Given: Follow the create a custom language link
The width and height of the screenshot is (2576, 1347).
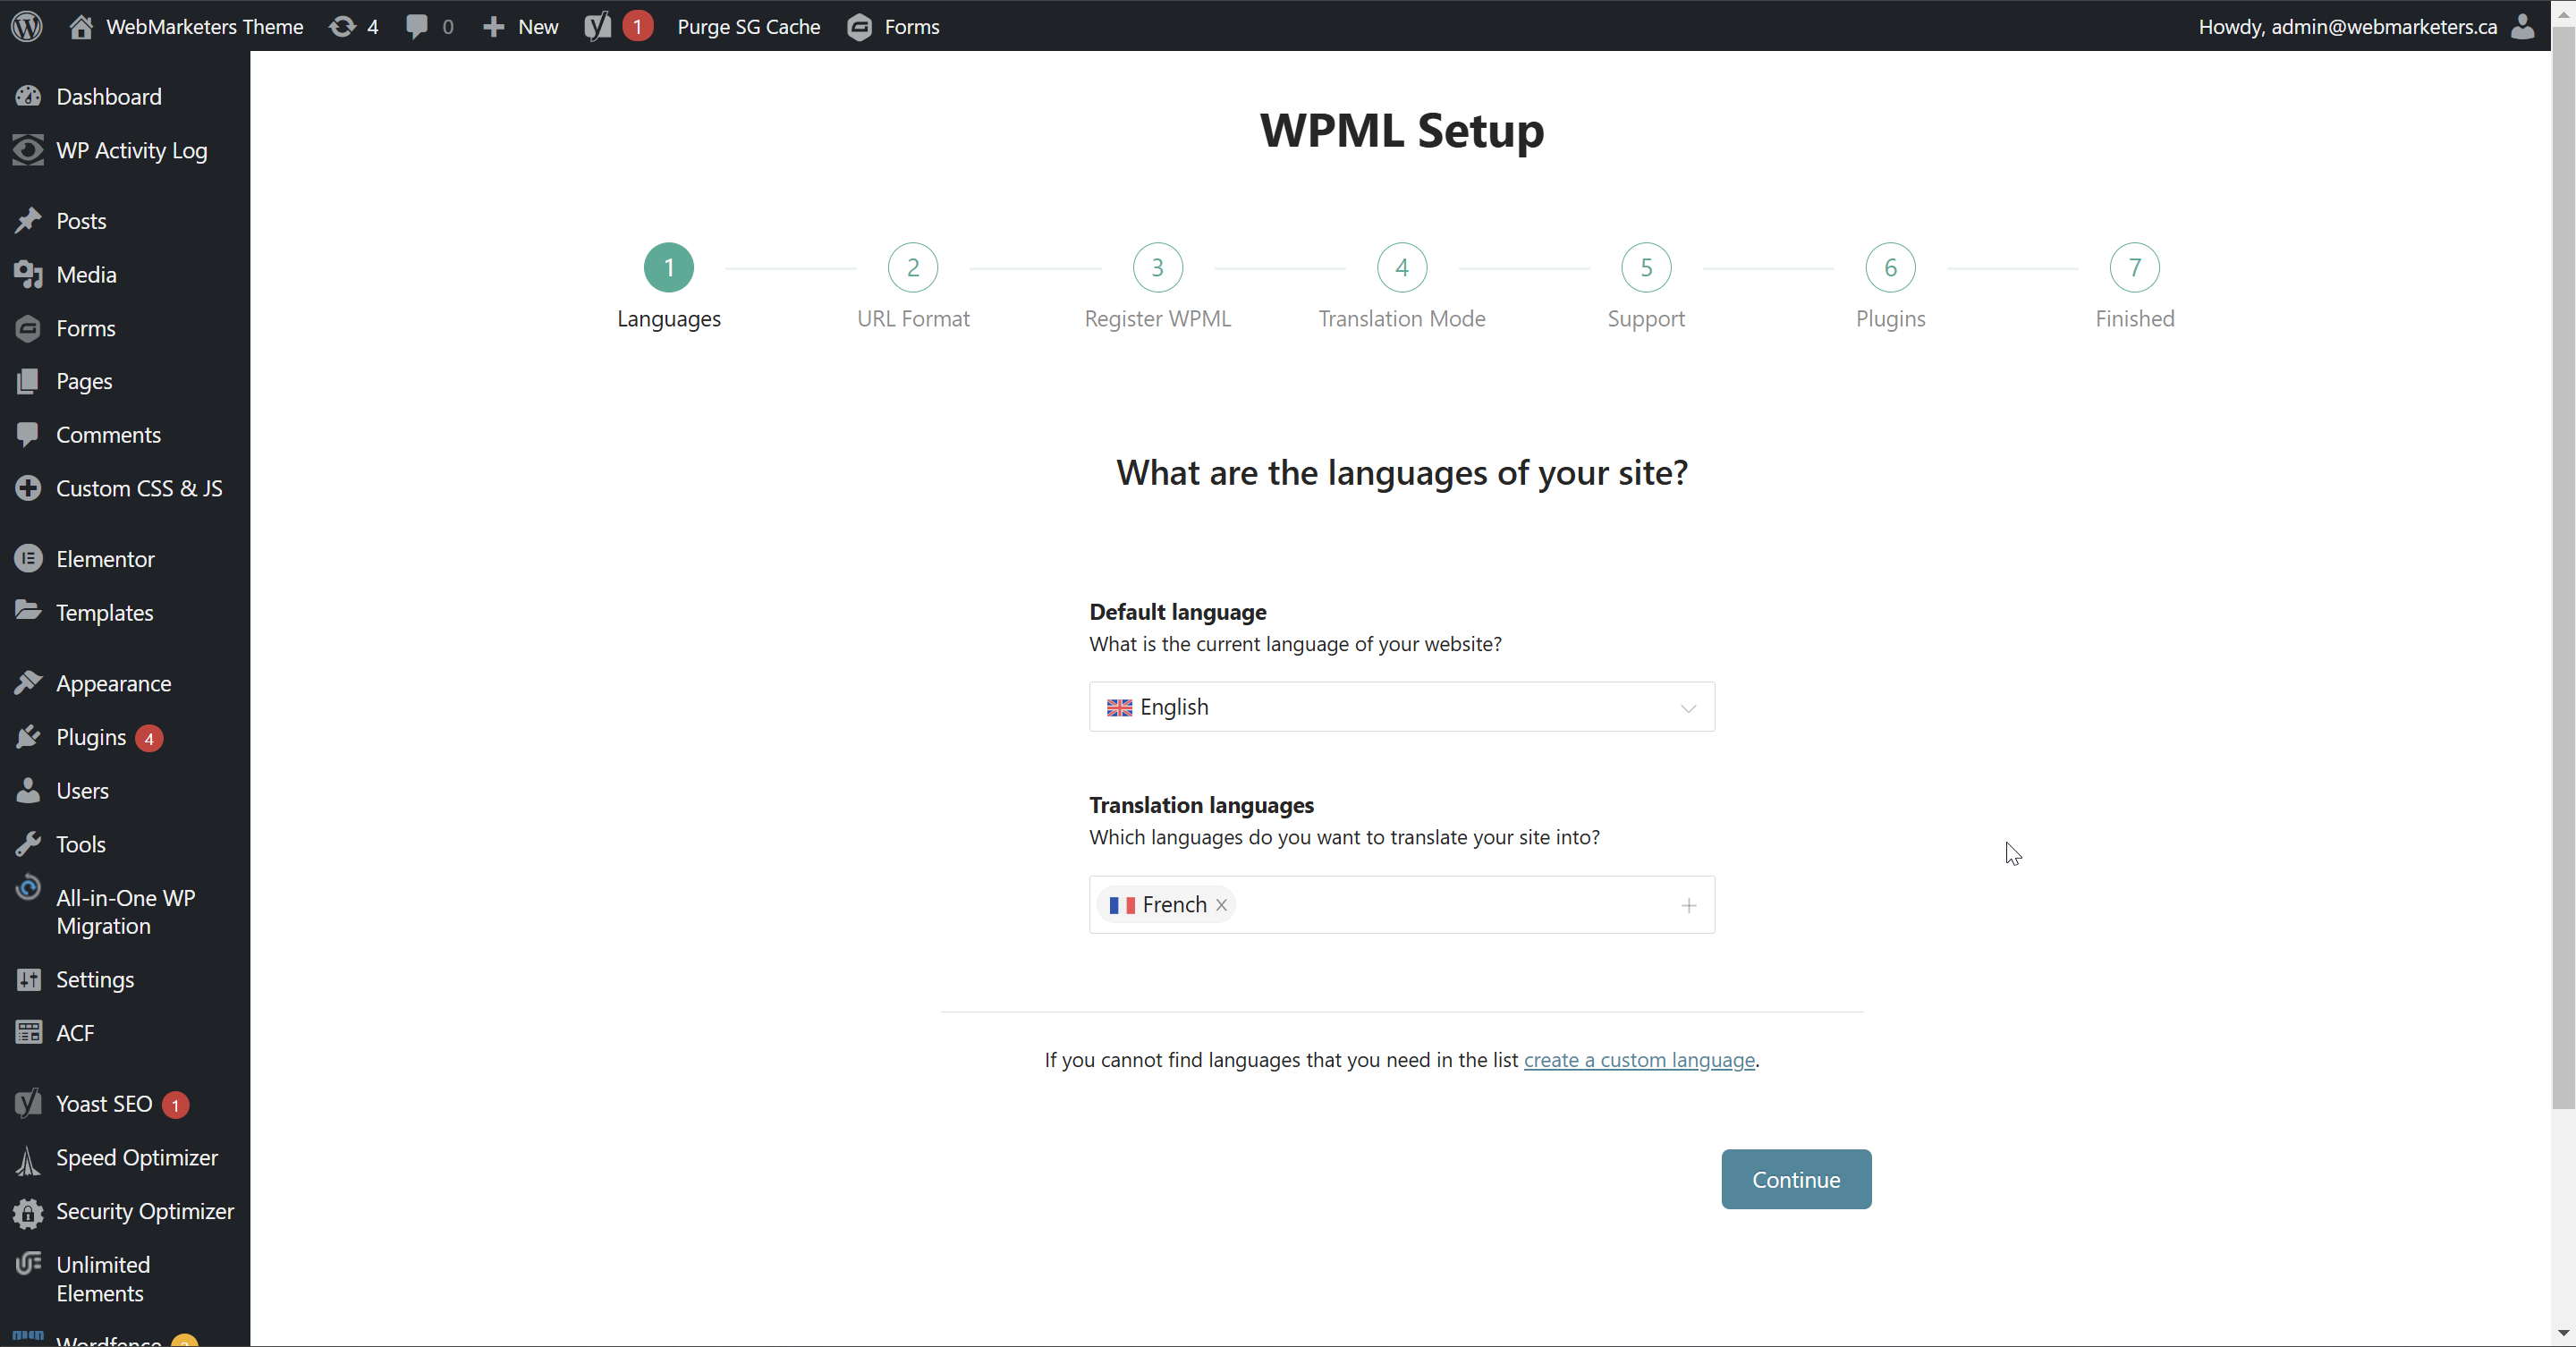Looking at the screenshot, I should [x=1638, y=1060].
